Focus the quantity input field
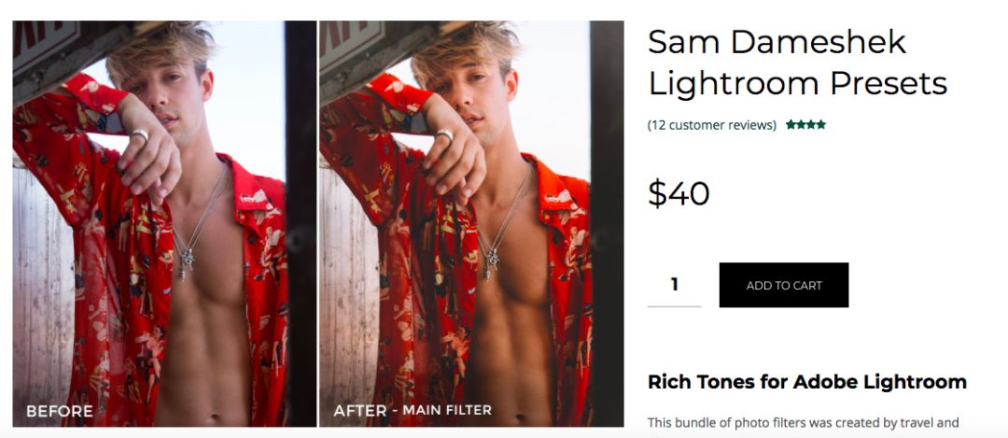This screenshot has width=1008, height=438. click(674, 285)
